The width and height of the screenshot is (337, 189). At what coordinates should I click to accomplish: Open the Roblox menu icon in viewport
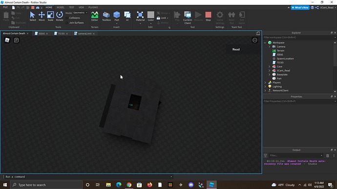(x=7, y=40)
